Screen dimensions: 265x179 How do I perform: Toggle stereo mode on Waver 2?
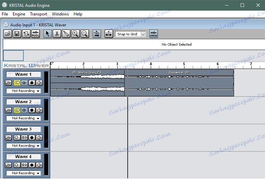pyautogui.click(x=17, y=110)
